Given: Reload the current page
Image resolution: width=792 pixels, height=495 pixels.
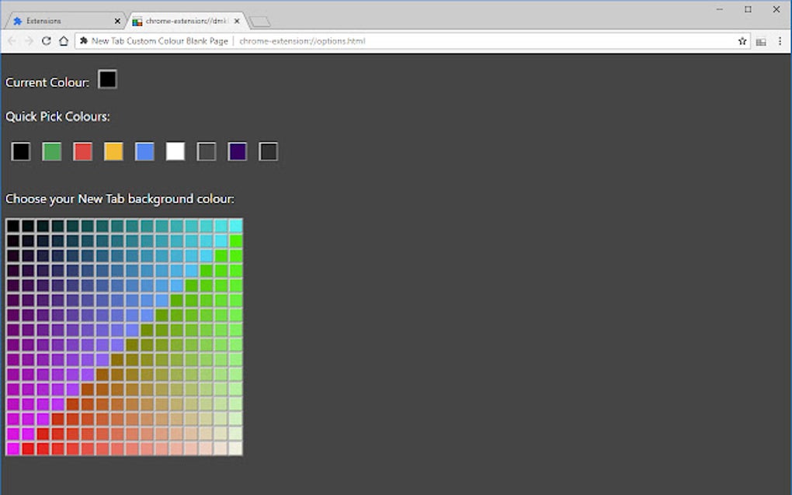Looking at the screenshot, I should point(47,40).
